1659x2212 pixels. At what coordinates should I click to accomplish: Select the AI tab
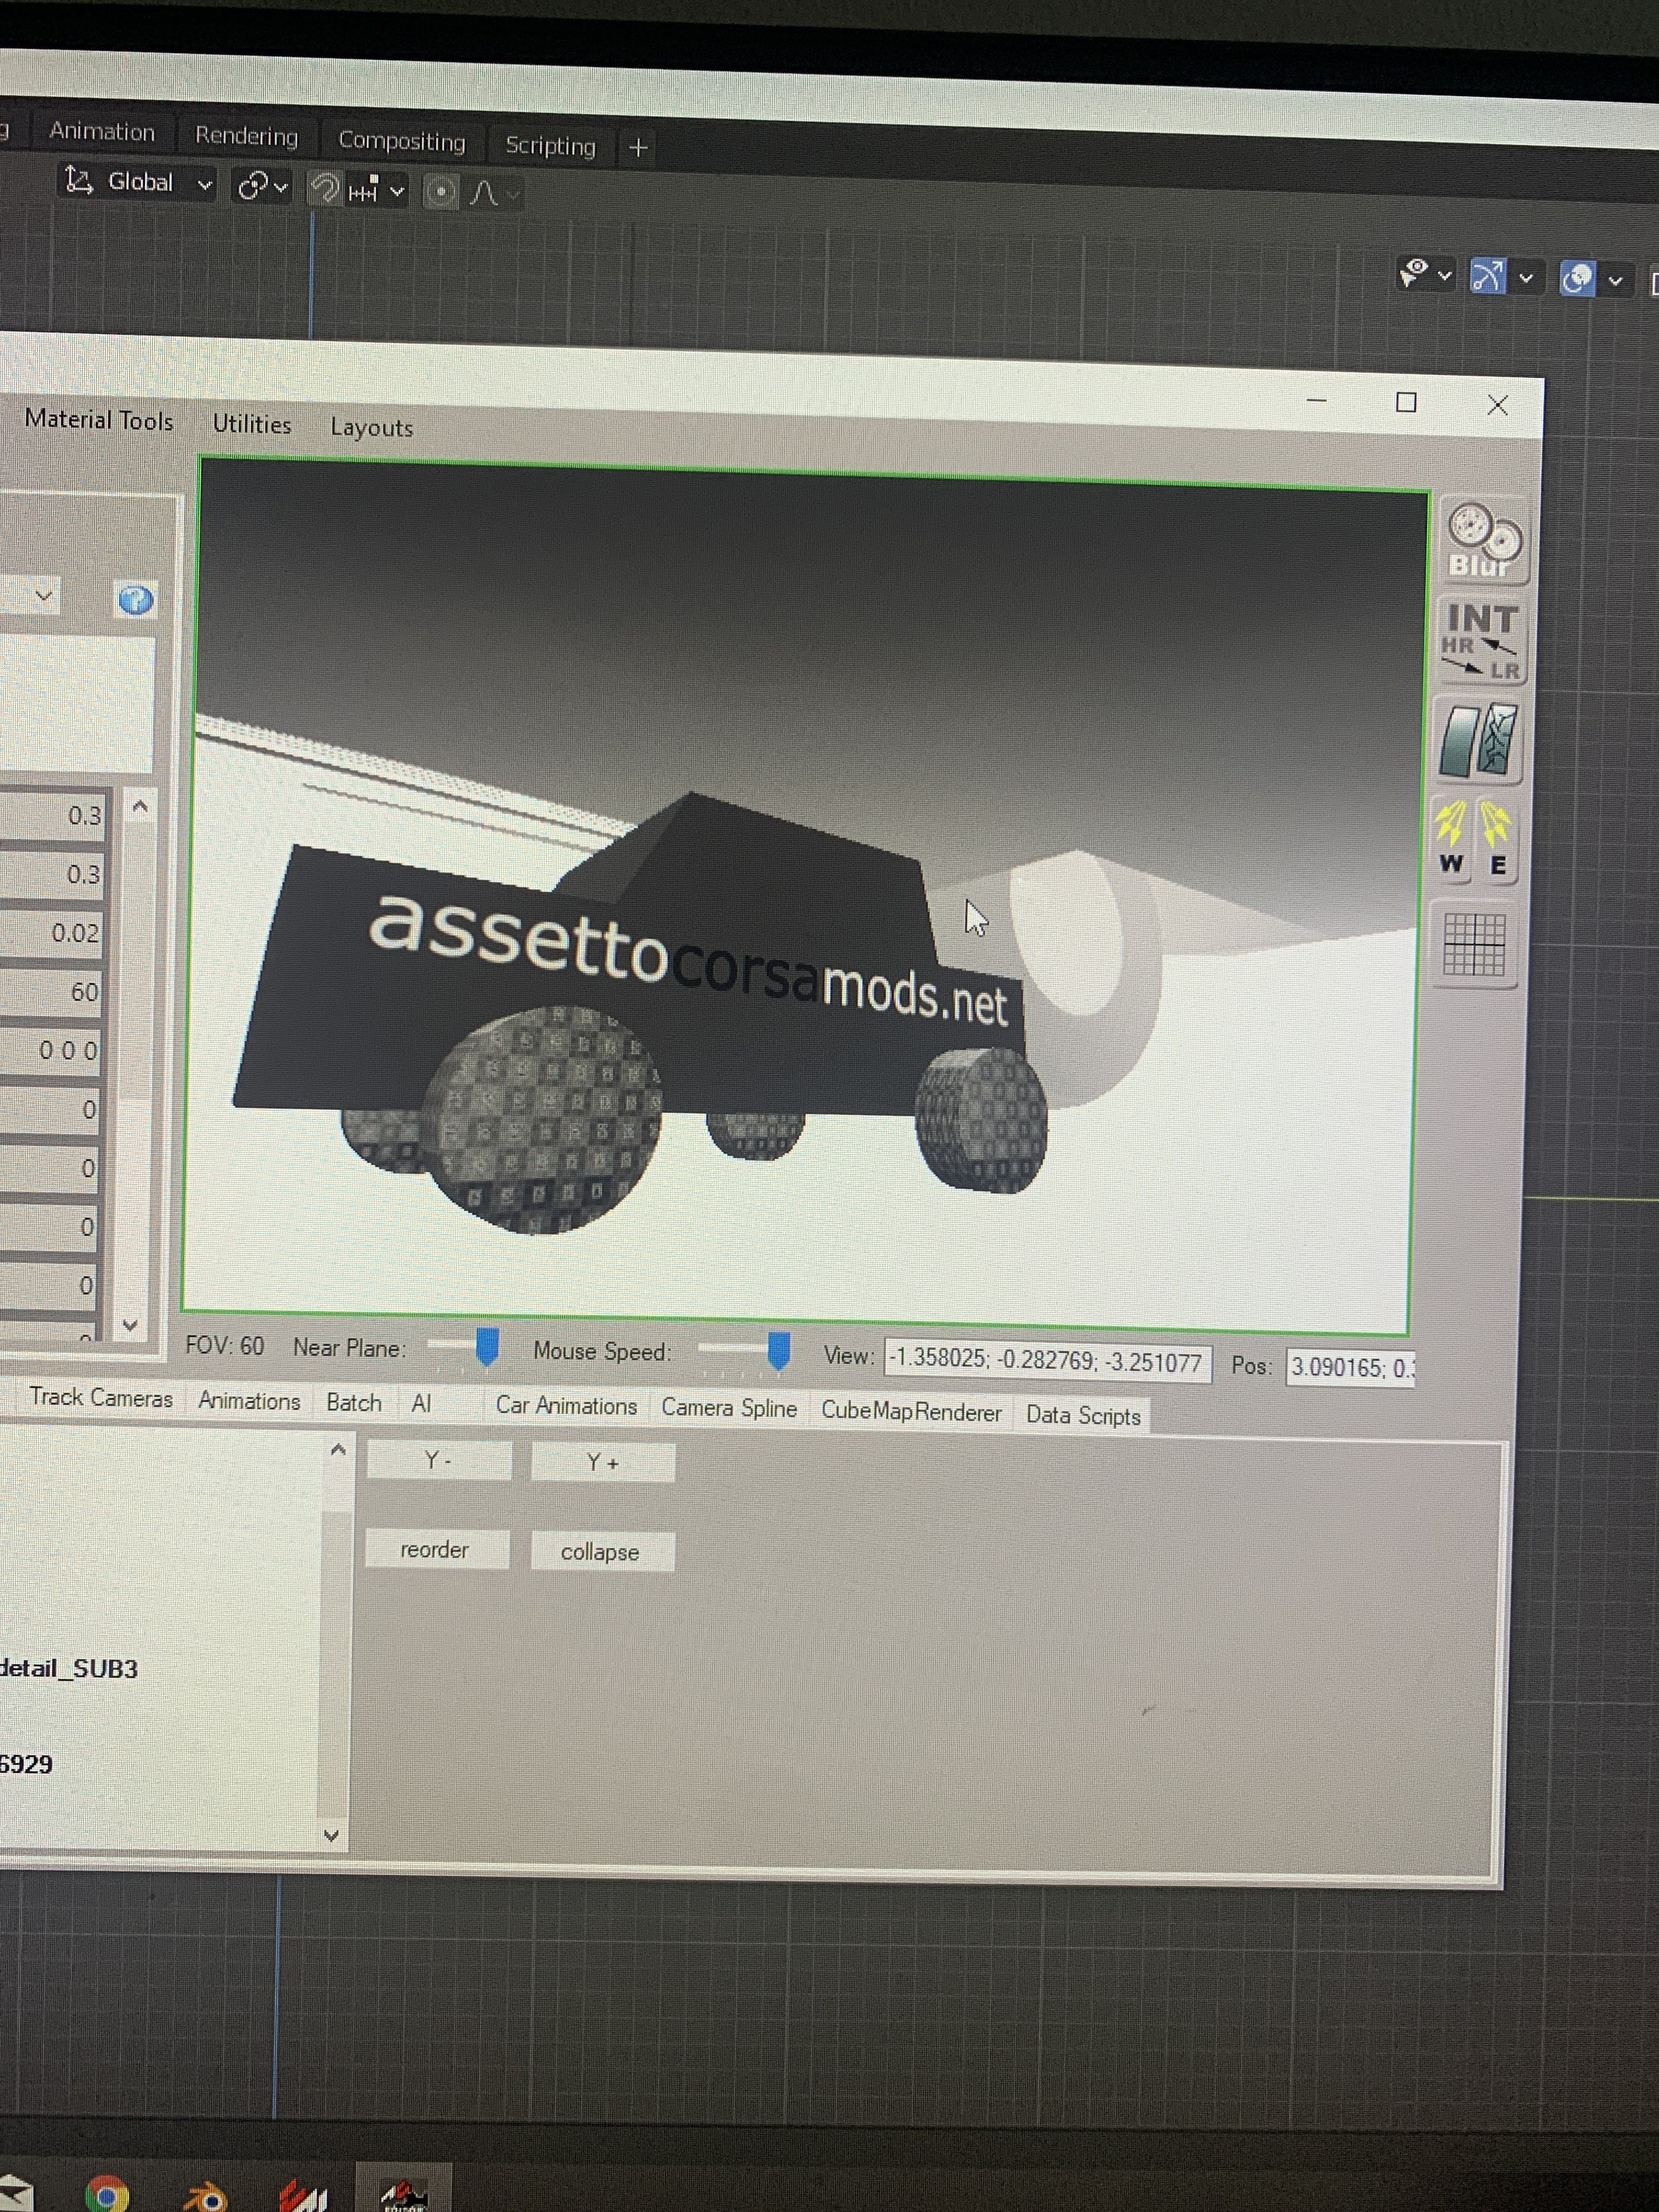(421, 1403)
